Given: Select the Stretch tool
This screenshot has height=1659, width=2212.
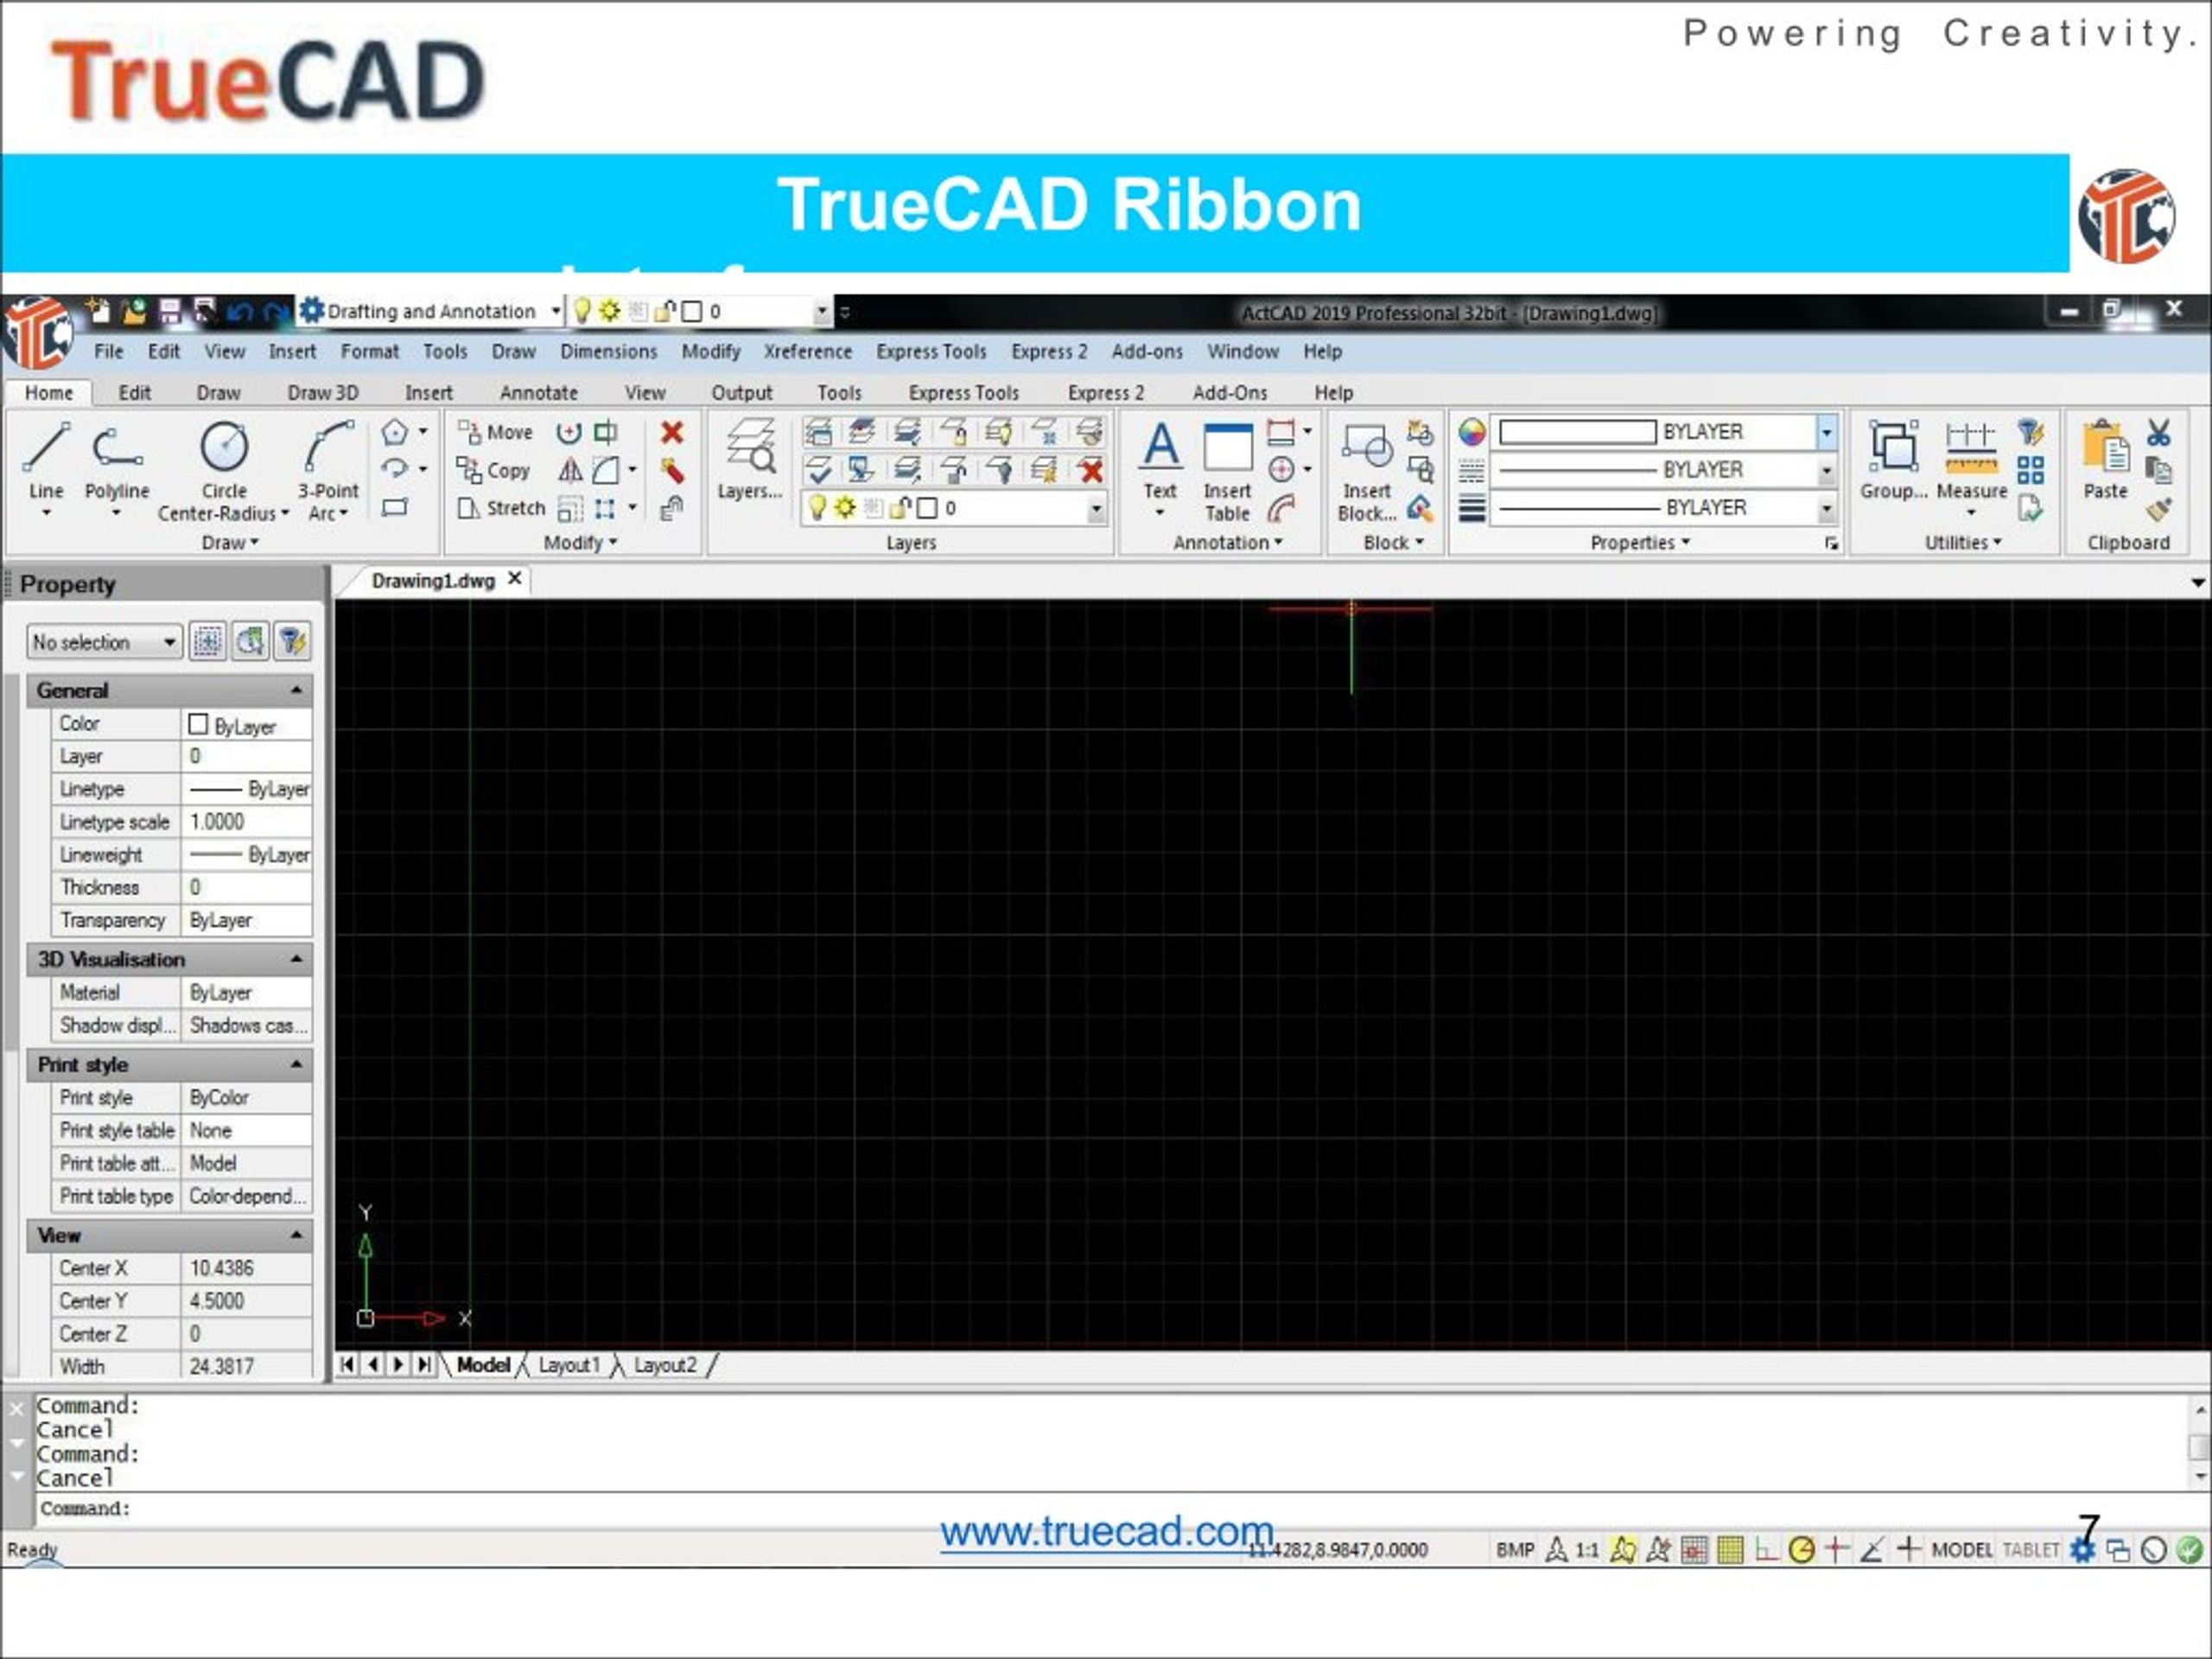Looking at the screenshot, I should (502, 508).
